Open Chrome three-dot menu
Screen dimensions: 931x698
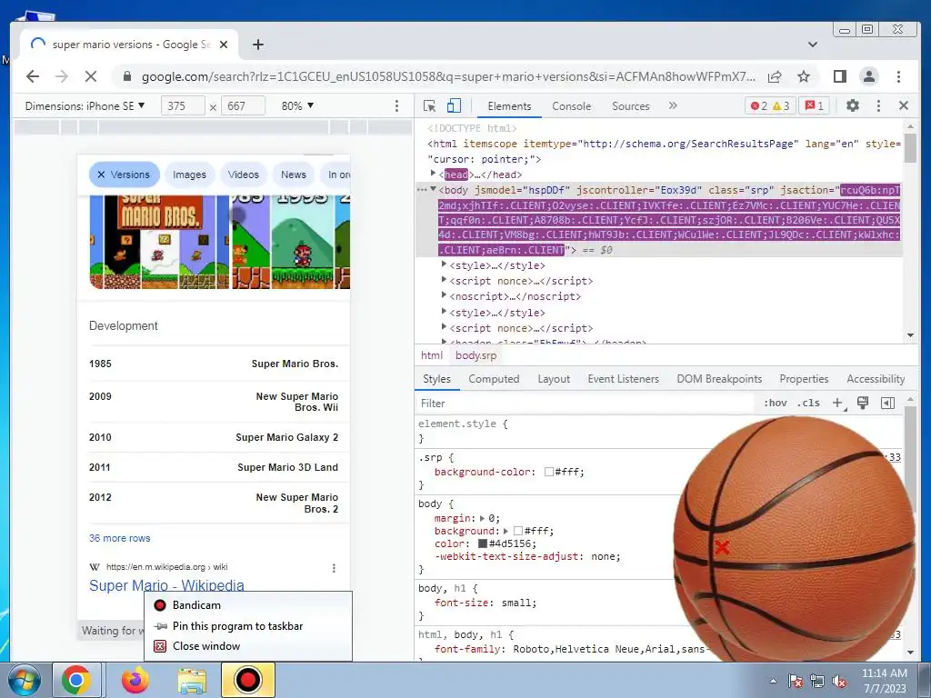pyautogui.click(x=898, y=76)
